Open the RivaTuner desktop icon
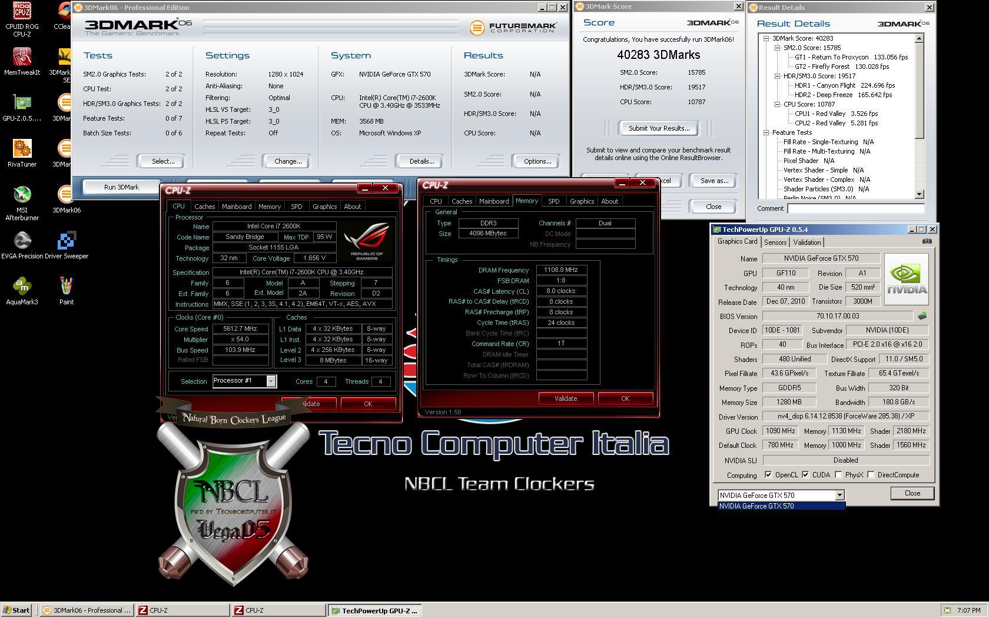The image size is (989, 618). 22,154
